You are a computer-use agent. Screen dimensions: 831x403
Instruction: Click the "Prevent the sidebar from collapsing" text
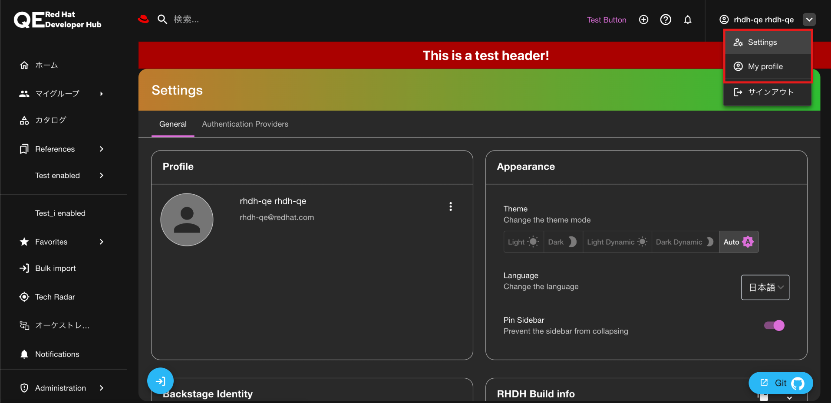click(566, 331)
